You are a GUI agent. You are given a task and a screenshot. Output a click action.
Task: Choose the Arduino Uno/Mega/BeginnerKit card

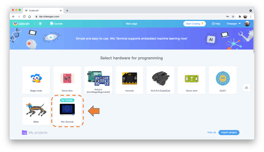point(98,80)
